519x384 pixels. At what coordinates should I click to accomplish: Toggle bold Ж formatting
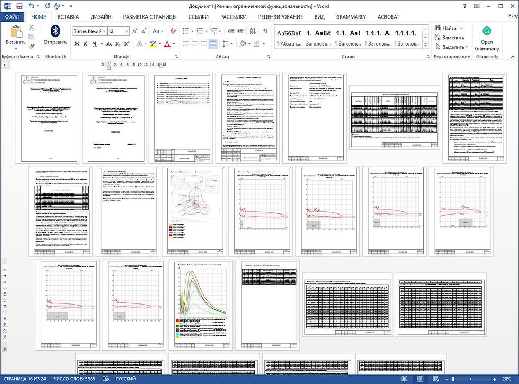77,43
